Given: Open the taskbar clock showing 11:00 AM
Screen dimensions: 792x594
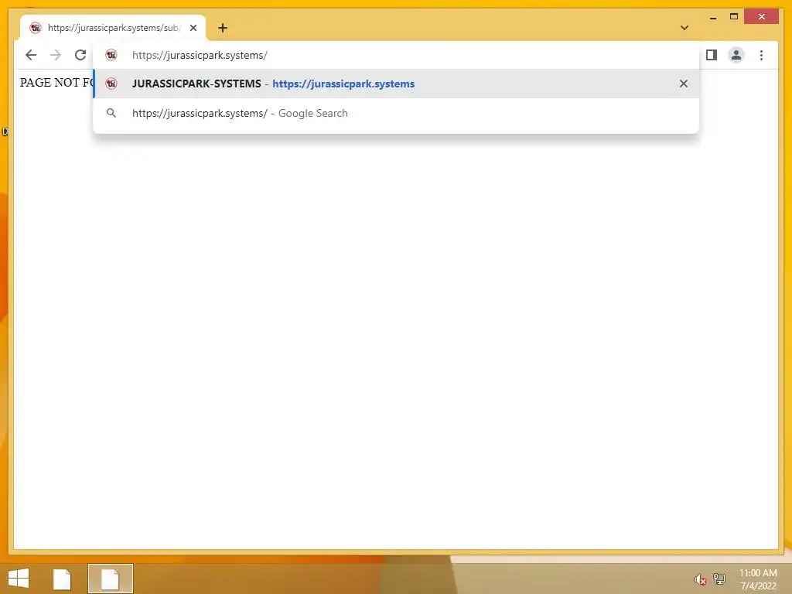Looking at the screenshot, I should [758, 579].
